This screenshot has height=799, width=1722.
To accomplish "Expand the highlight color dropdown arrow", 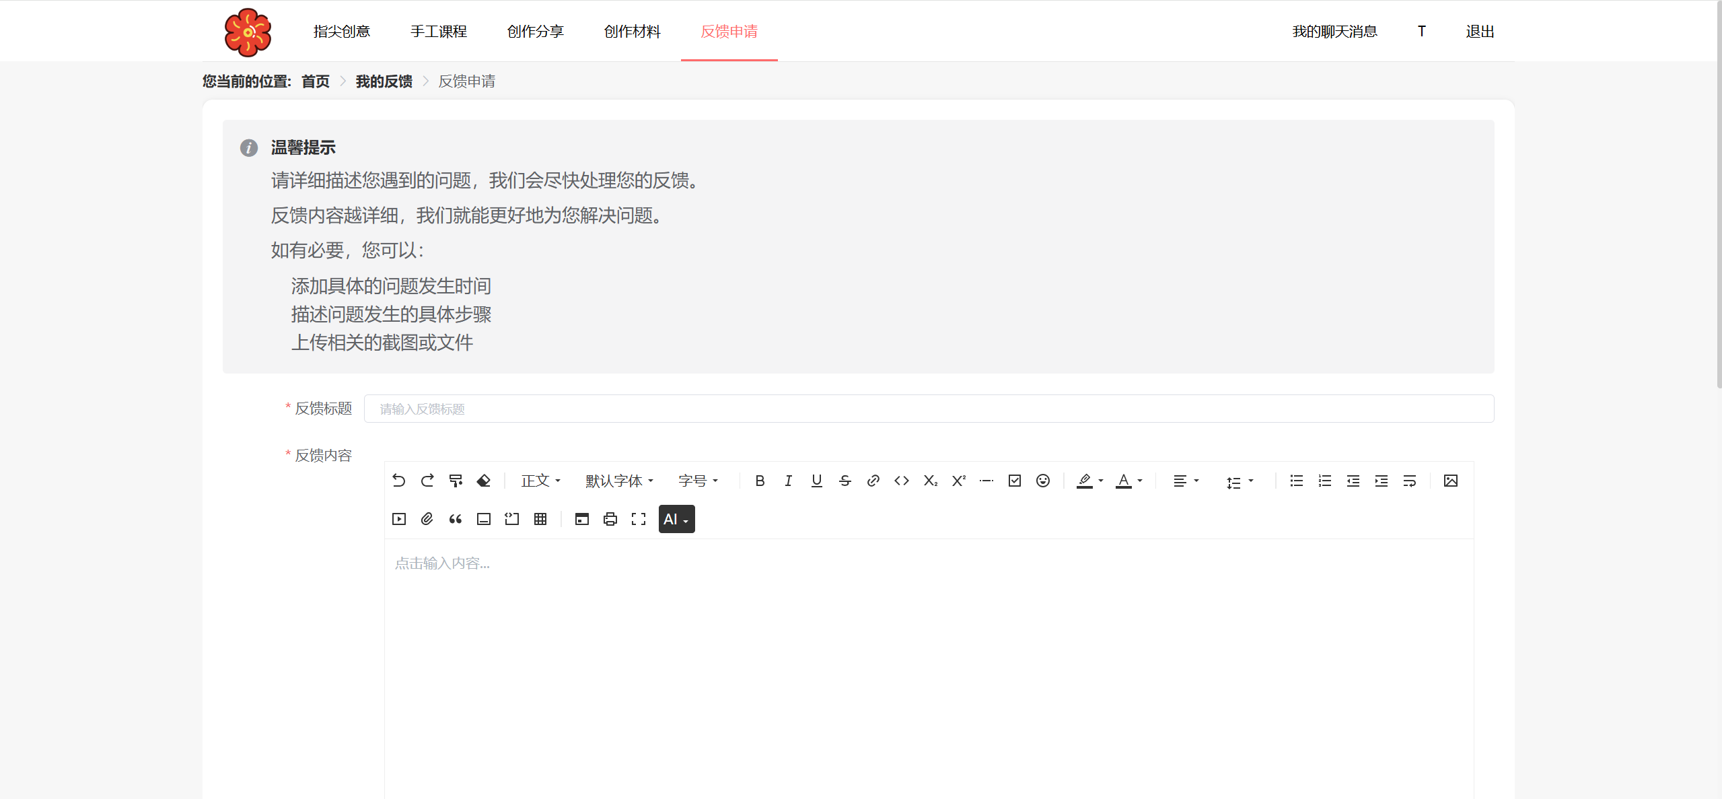I will click(1101, 481).
